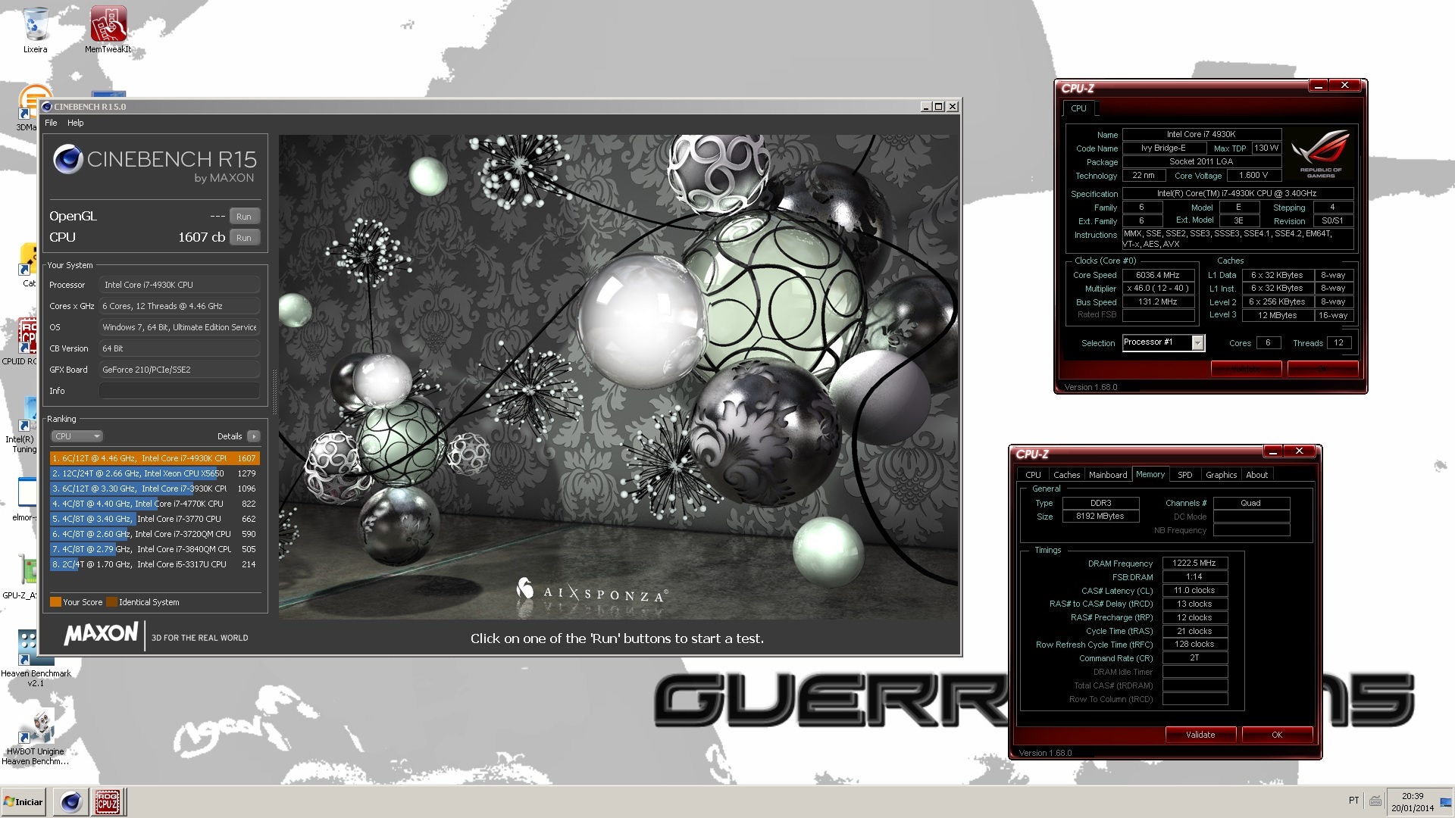Switch to CPU tab in lower CPU-Z
Image resolution: width=1455 pixels, height=818 pixels.
(1033, 475)
